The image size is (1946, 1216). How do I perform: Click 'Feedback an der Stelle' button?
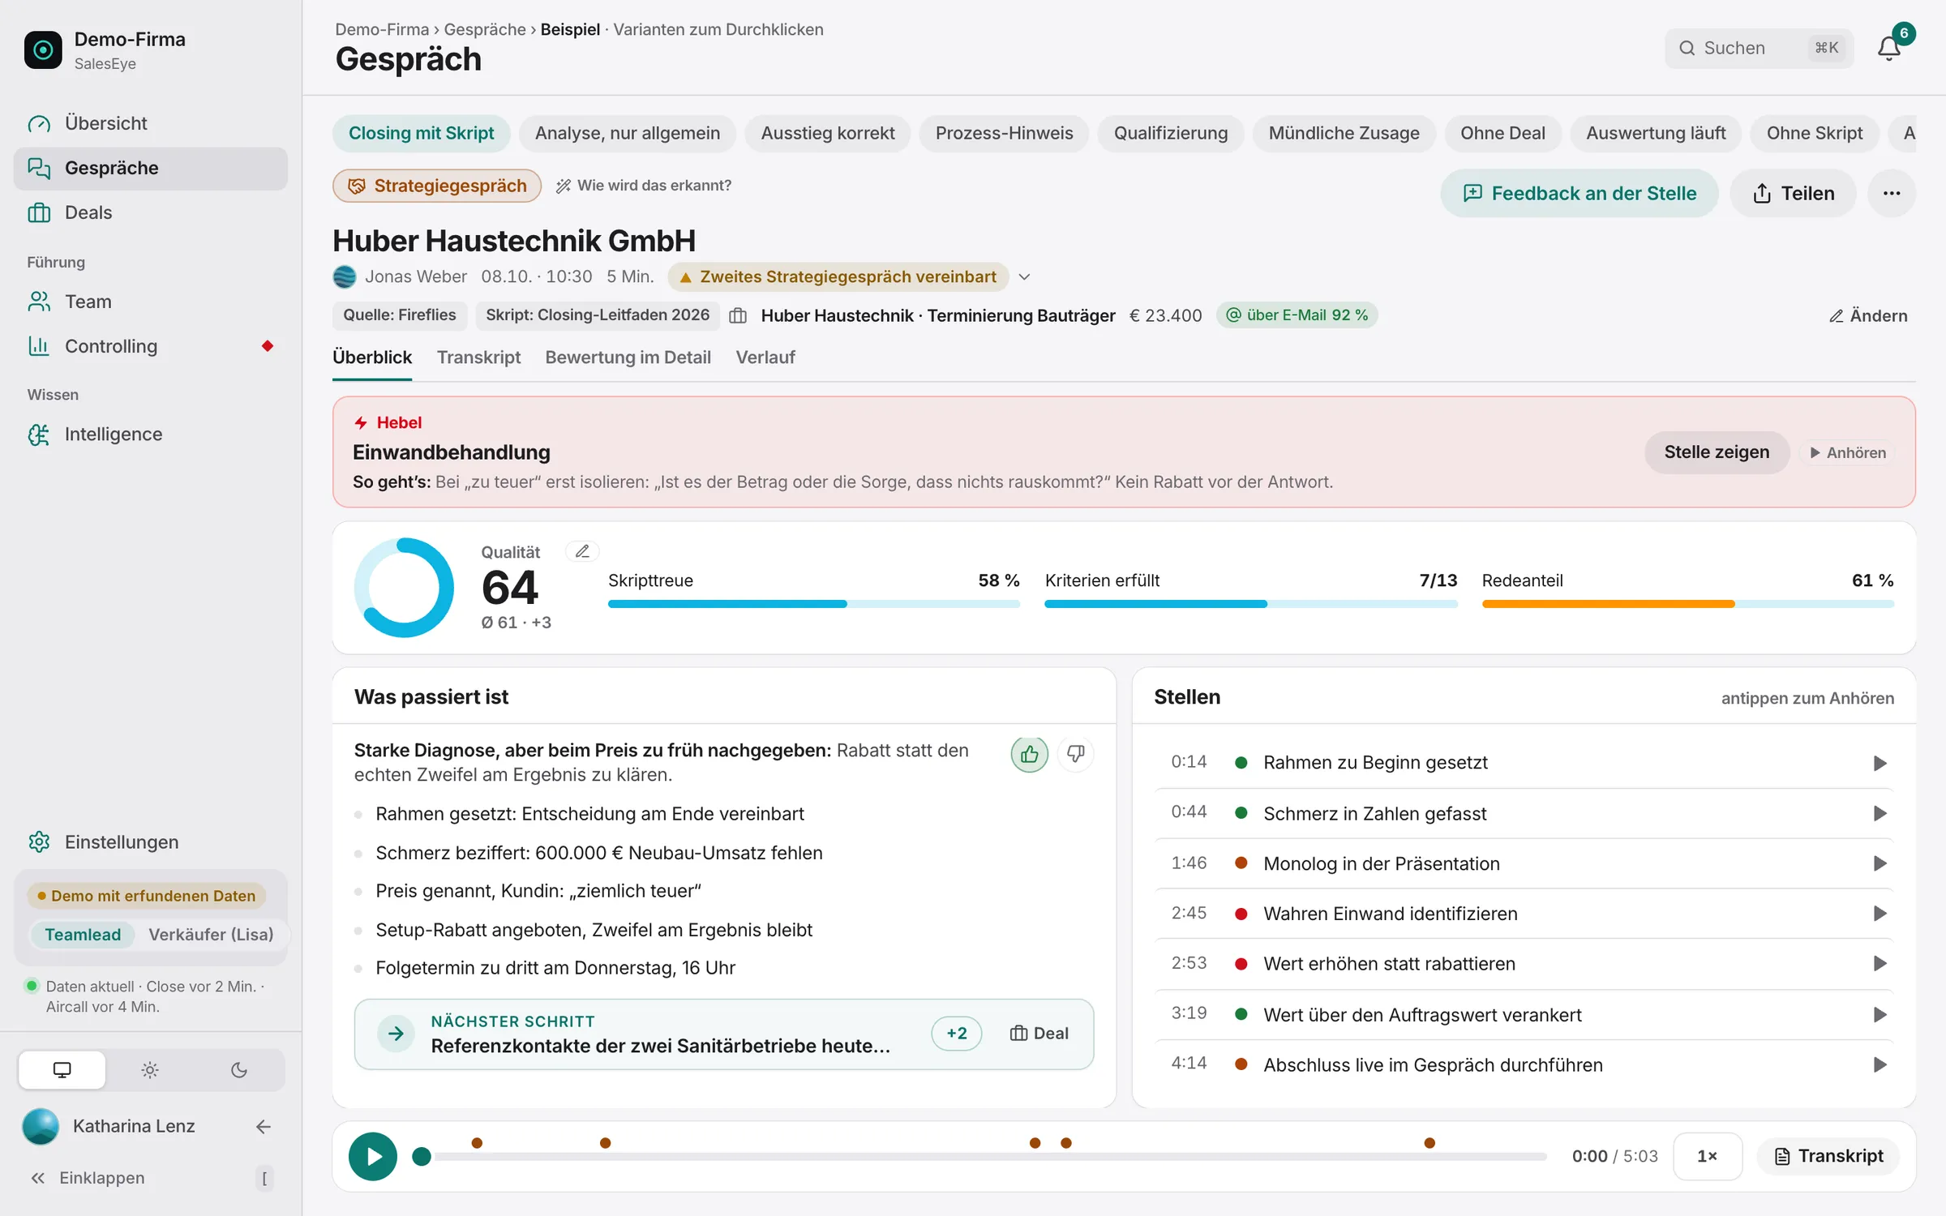1579,193
